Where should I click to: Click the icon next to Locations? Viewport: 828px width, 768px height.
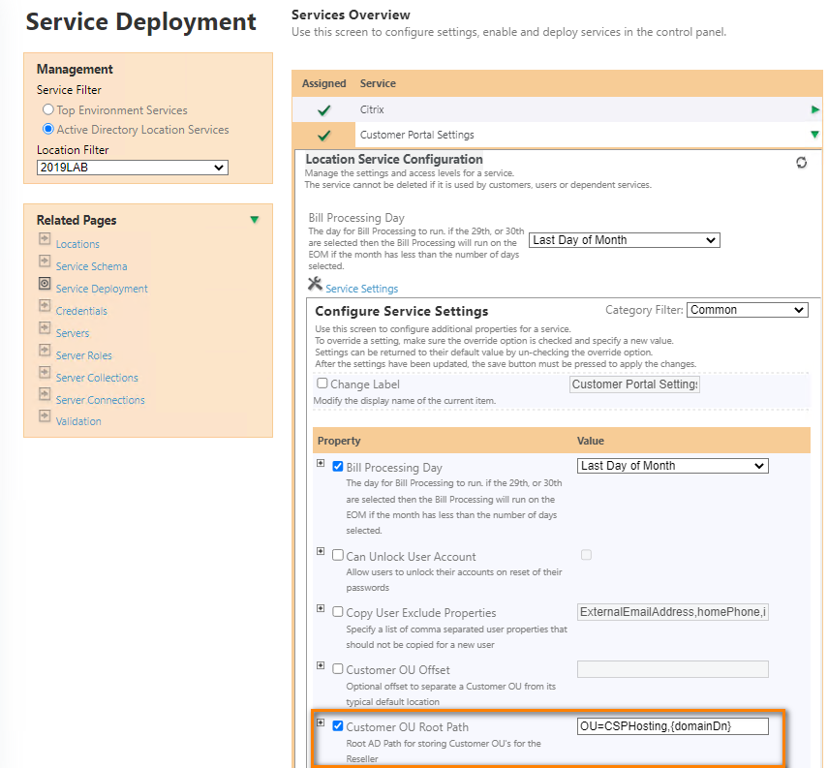45,239
